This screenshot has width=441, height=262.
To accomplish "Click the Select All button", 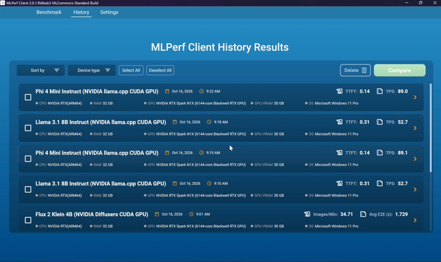I will 131,70.
